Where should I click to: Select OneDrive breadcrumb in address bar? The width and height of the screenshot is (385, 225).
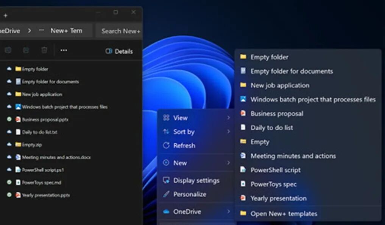click(x=10, y=31)
